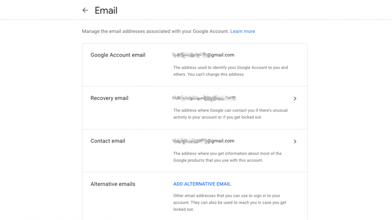Image resolution: width=392 pixels, height=220 pixels.
Task: Add a new alternative email address
Action: [202, 184]
